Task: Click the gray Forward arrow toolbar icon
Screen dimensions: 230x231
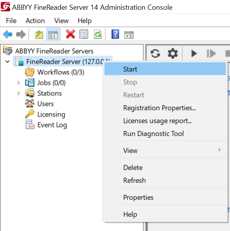Action: [21, 34]
